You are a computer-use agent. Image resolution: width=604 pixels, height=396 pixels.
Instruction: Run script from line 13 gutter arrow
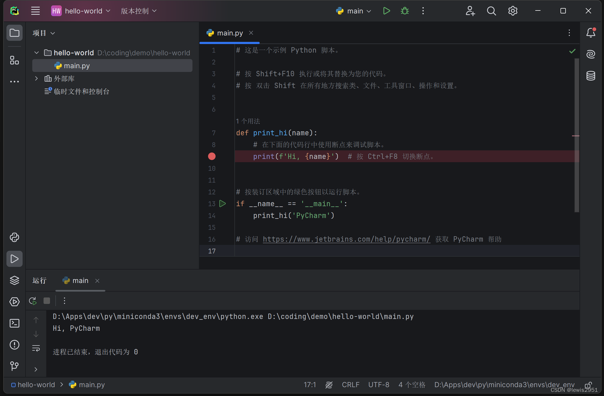[x=223, y=204]
